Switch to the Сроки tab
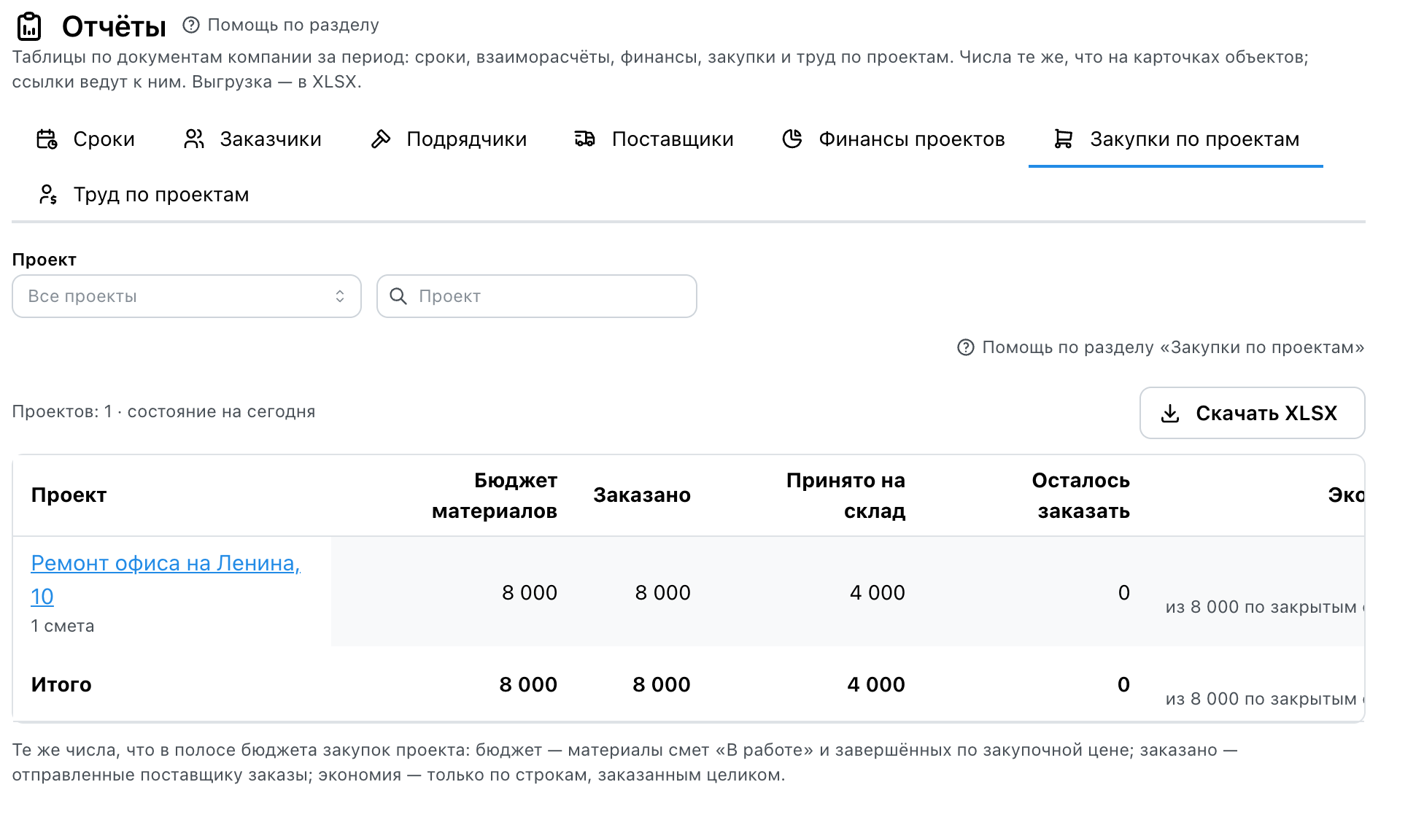 pyautogui.click(x=86, y=139)
